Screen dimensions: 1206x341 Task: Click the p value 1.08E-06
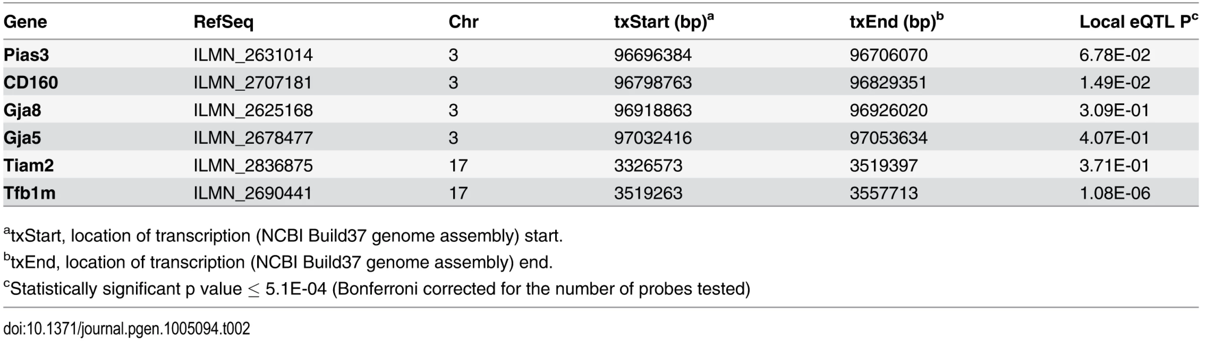pos(1115,193)
